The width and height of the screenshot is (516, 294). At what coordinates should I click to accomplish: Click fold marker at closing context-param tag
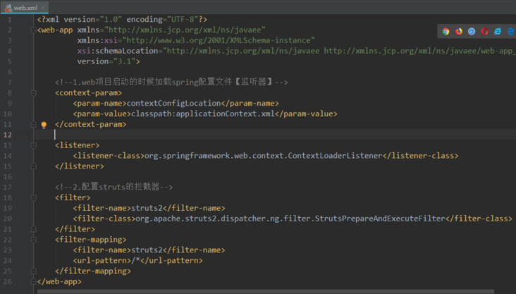[33, 124]
